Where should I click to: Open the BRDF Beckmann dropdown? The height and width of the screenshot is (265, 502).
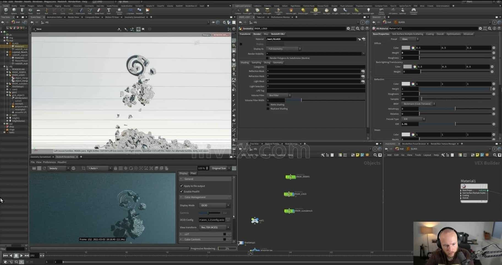point(418,104)
